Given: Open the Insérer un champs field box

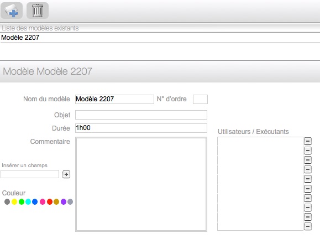Looking at the screenshot, I should click(30, 174).
